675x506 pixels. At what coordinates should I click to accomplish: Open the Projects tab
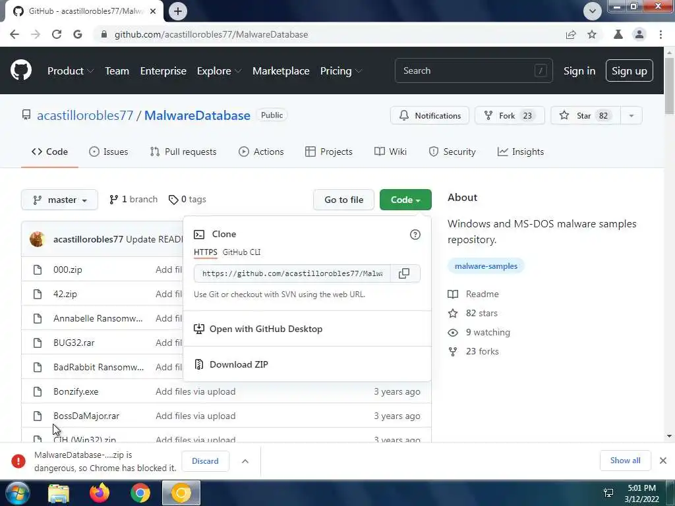pyautogui.click(x=328, y=152)
